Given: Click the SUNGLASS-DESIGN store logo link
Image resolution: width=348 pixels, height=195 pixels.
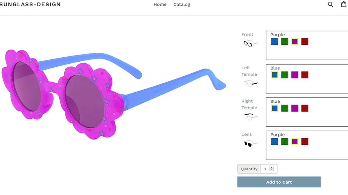Looking at the screenshot, I should pos(30,4).
